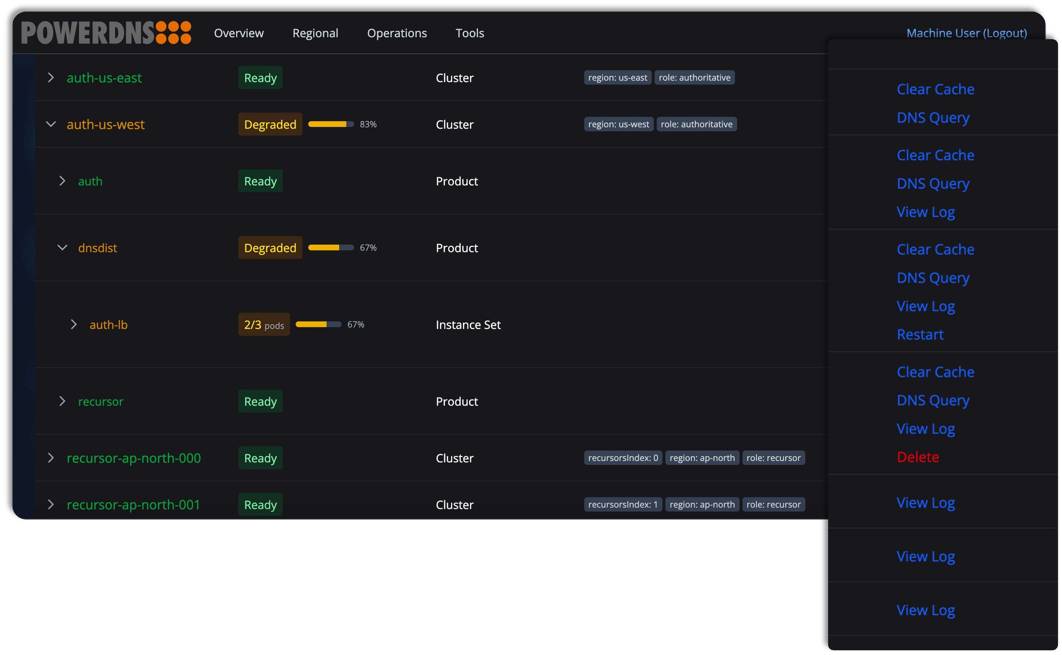Open the Tools menu
The height and width of the screenshot is (655, 1062).
(x=470, y=32)
